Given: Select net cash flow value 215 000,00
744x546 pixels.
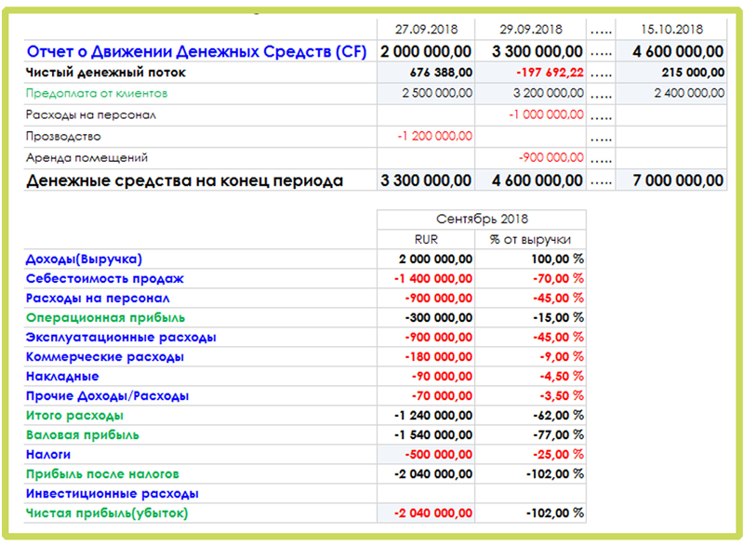Looking at the screenshot, I should (671, 73).
